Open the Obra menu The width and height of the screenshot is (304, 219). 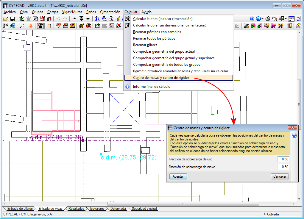(x=24, y=12)
